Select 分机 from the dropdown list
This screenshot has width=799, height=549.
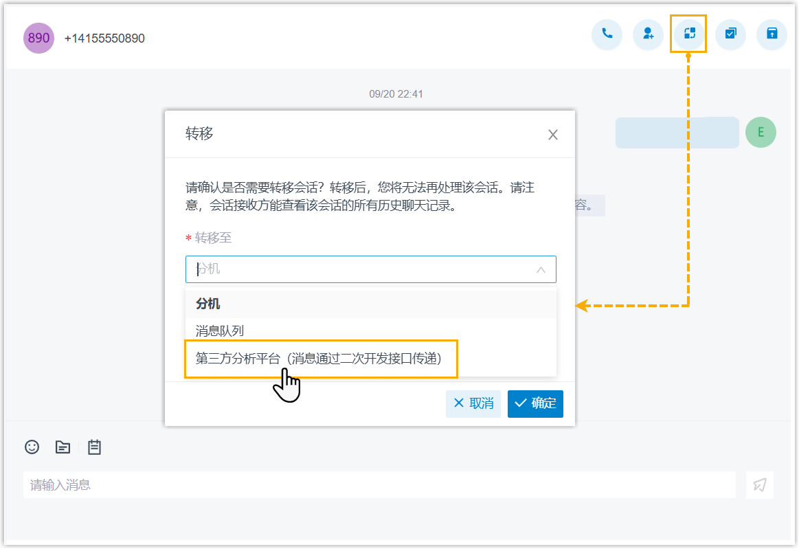click(x=208, y=304)
